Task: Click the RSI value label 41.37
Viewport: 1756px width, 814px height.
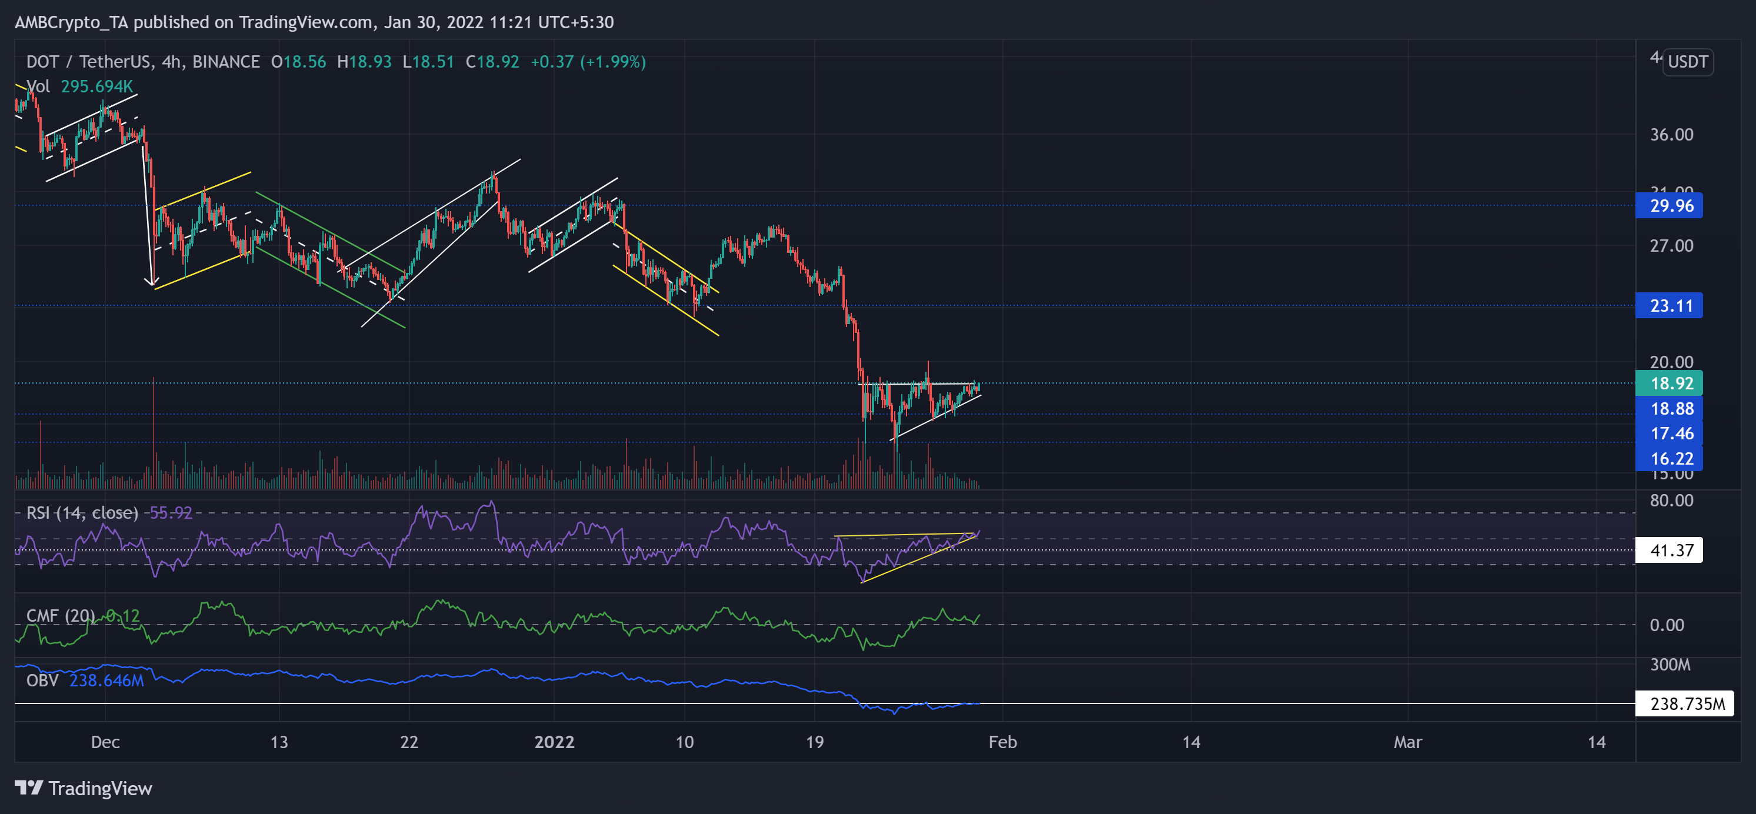Action: [x=1668, y=550]
